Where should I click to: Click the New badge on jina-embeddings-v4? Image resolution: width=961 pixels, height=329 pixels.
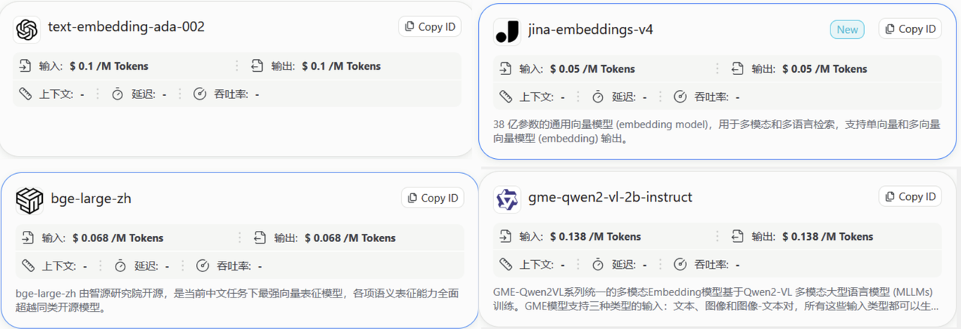847,29
